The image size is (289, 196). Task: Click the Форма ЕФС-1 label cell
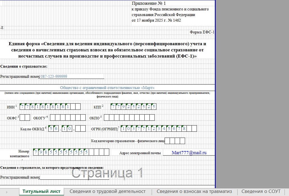pos(202,32)
